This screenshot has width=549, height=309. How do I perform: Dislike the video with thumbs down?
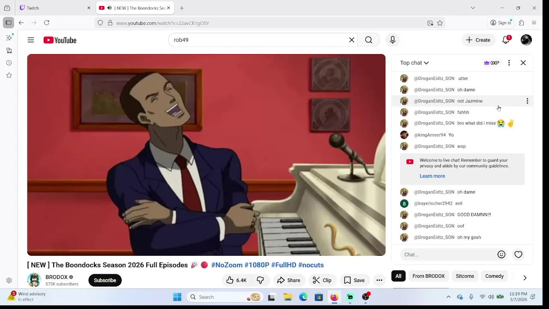260,280
